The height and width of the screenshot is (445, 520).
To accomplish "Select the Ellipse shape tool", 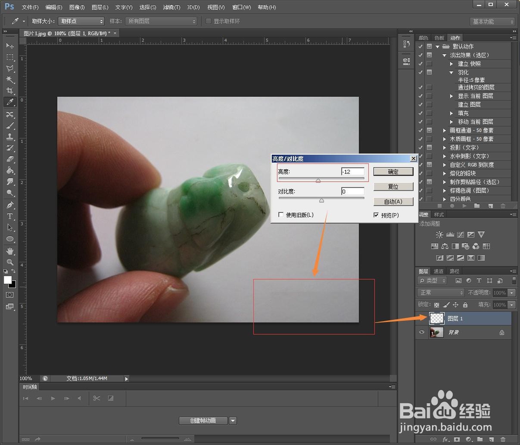I will [9, 239].
